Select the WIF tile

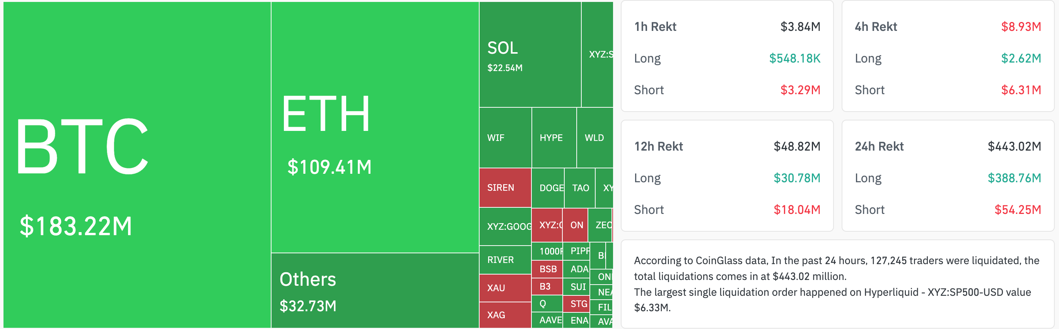point(505,138)
